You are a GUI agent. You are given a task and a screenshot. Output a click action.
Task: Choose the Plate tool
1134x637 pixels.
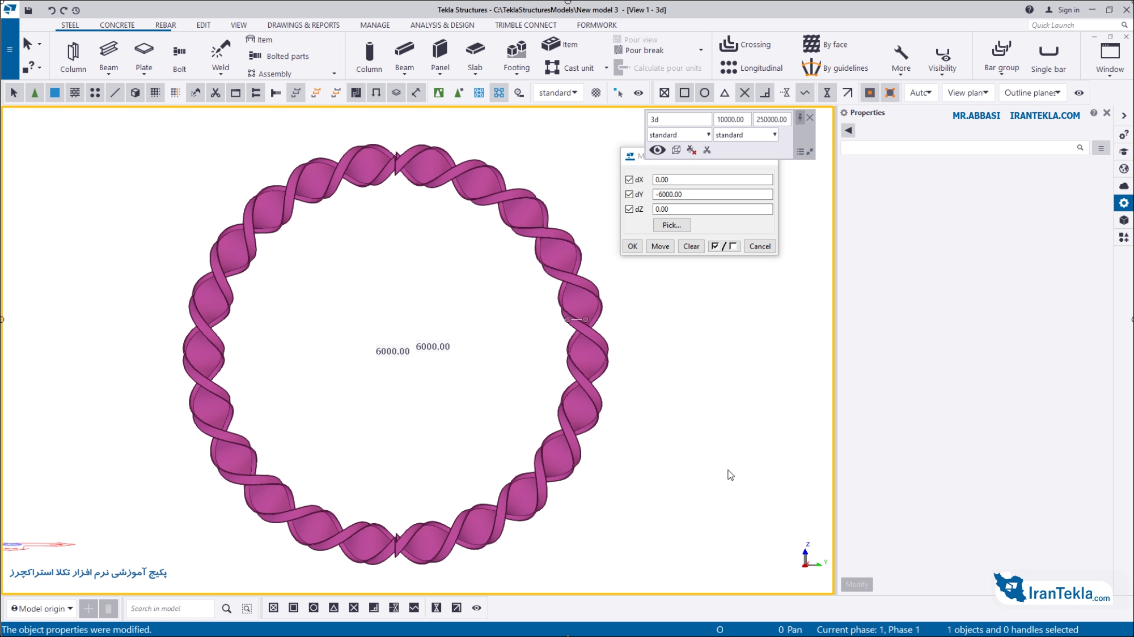click(144, 57)
